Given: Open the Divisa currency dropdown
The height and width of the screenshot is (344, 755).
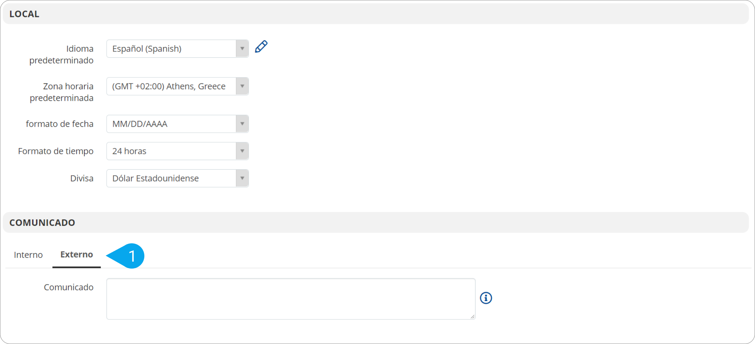Looking at the screenshot, I should pyautogui.click(x=177, y=178).
